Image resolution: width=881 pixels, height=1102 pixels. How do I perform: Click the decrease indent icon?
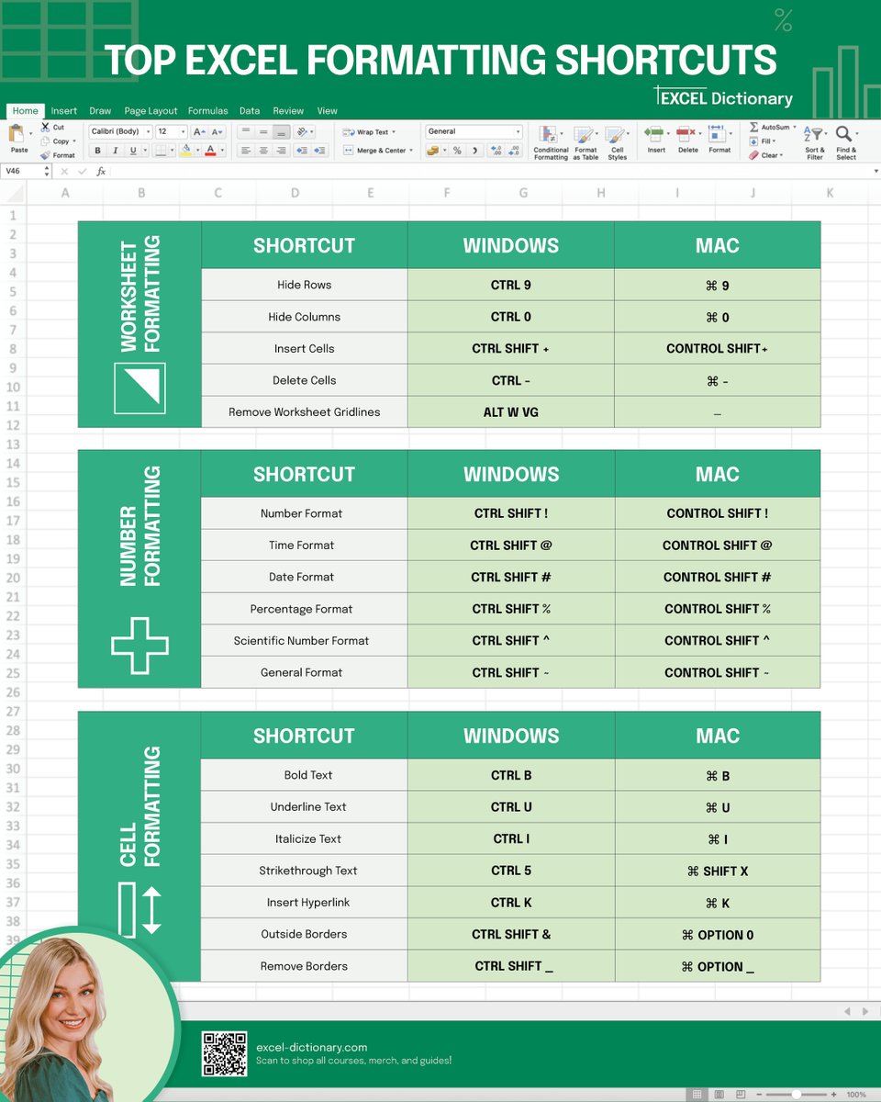302,151
